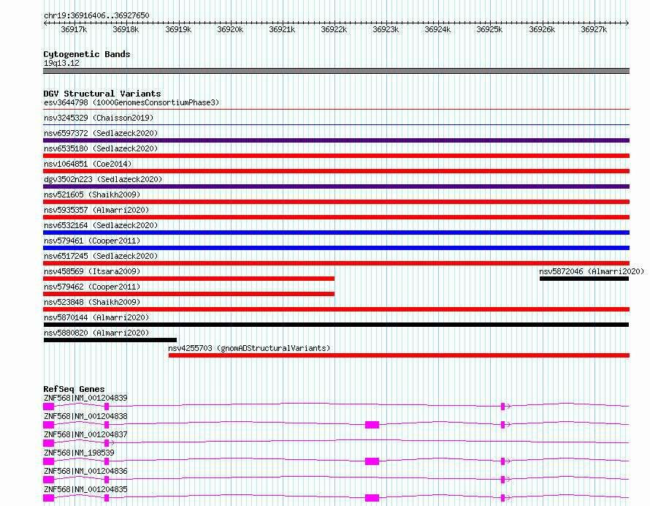Open the ZNF568|NM_198539 transcript label

[79, 453]
